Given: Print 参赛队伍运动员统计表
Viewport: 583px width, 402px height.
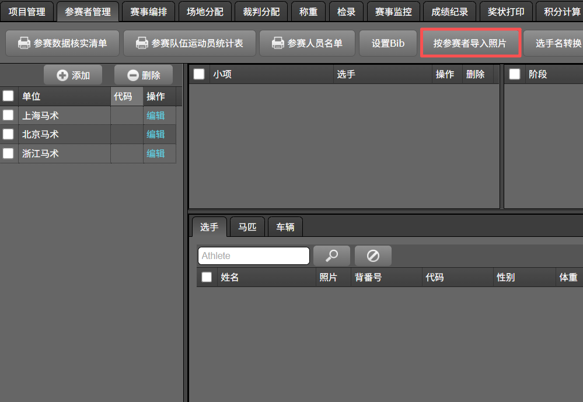Looking at the screenshot, I should click(x=189, y=43).
